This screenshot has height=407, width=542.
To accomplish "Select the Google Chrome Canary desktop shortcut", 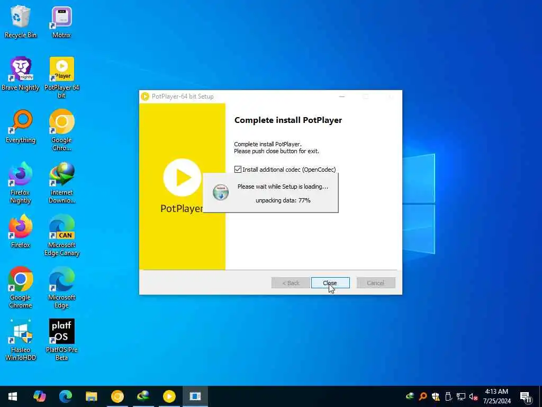I will click(61, 130).
